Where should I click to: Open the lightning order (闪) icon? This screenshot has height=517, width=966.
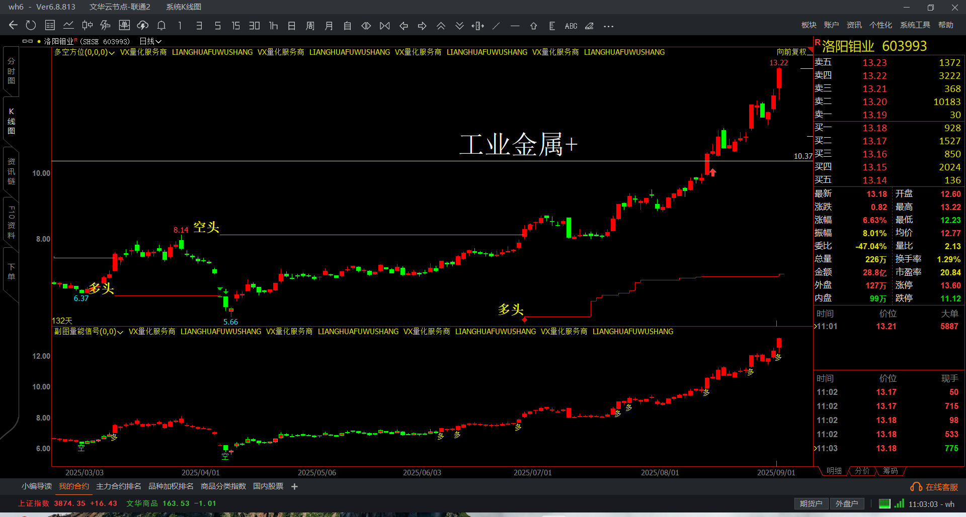[106, 26]
